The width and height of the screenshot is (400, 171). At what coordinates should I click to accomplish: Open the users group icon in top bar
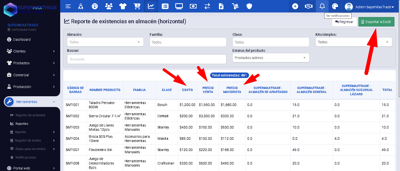[x=109, y=6]
